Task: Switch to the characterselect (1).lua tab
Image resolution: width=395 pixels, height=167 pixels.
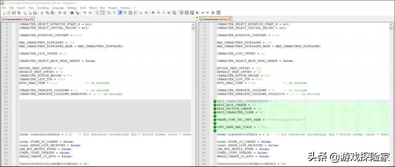Action: [x=17, y=19]
